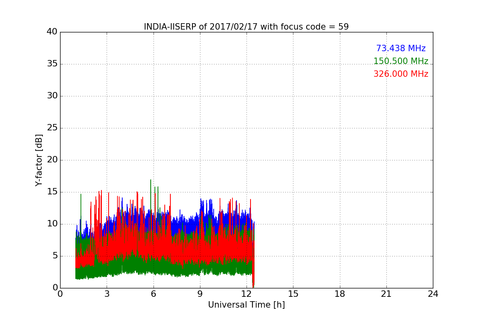Click the x-axis tick label '3'
The height and width of the screenshot is (320, 481).
coord(107,294)
